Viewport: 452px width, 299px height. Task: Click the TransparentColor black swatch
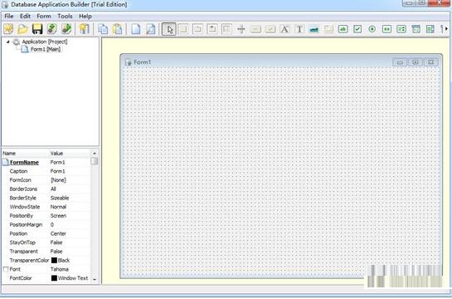[x=54, y=260]
